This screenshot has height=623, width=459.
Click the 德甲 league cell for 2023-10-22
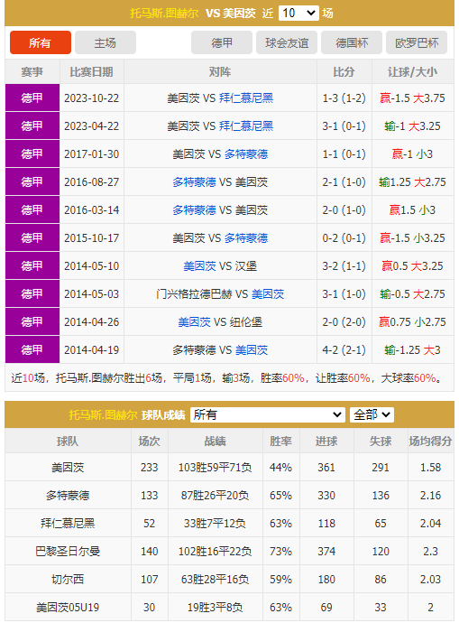pyautogui.click(x=32, y=98)
